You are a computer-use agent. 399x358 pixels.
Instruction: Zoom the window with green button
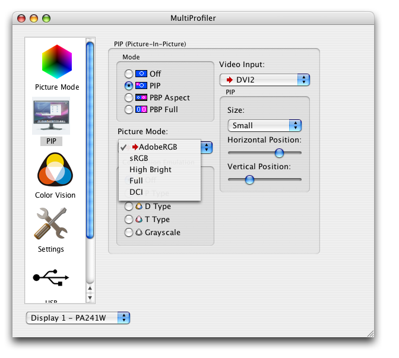pos(46,18)
